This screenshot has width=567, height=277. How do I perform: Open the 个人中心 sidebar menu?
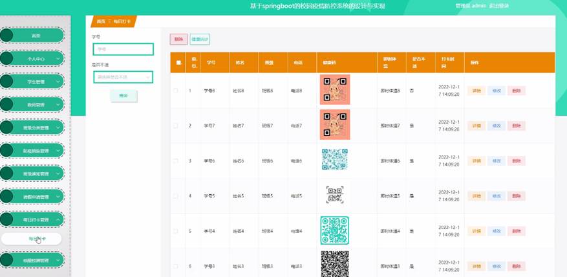point(32,58)
